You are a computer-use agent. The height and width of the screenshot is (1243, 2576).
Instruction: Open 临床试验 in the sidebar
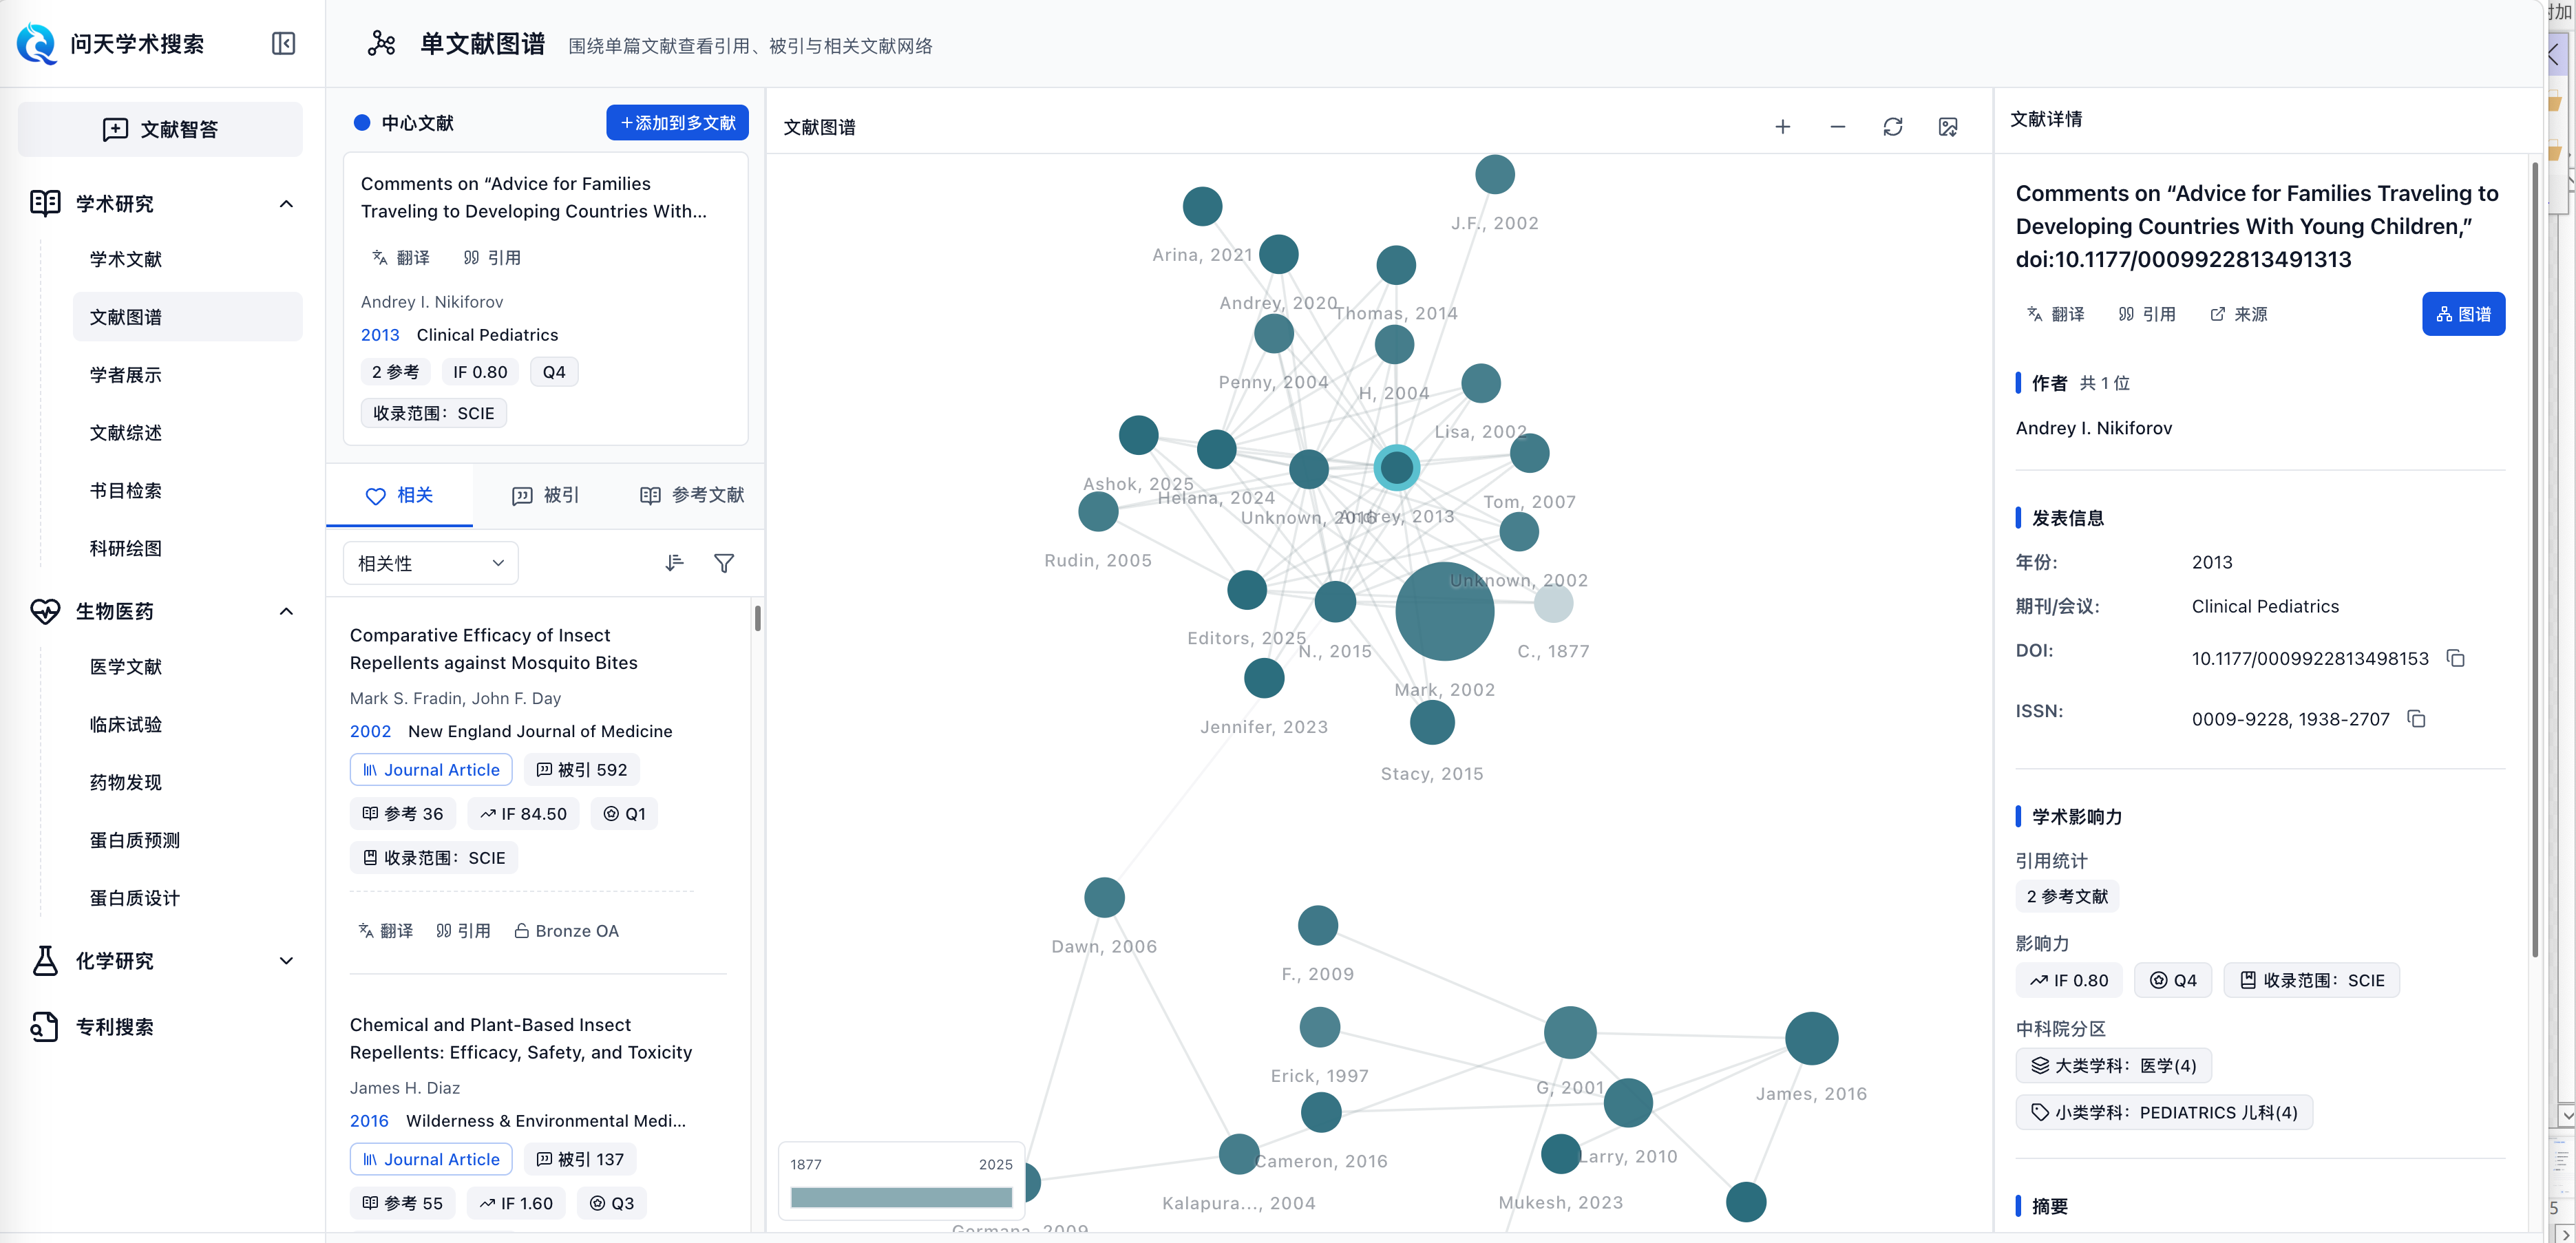tap(126, 725)
